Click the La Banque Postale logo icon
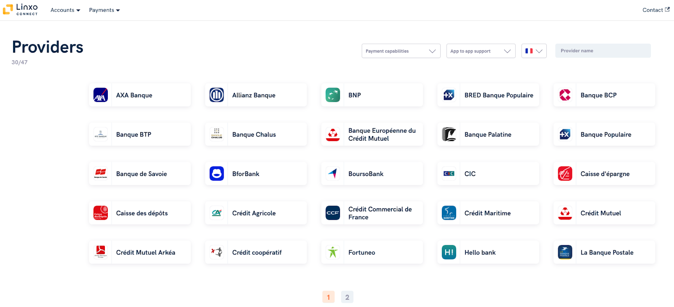Screen dimensions: 674x307 (x=565, y=252)
